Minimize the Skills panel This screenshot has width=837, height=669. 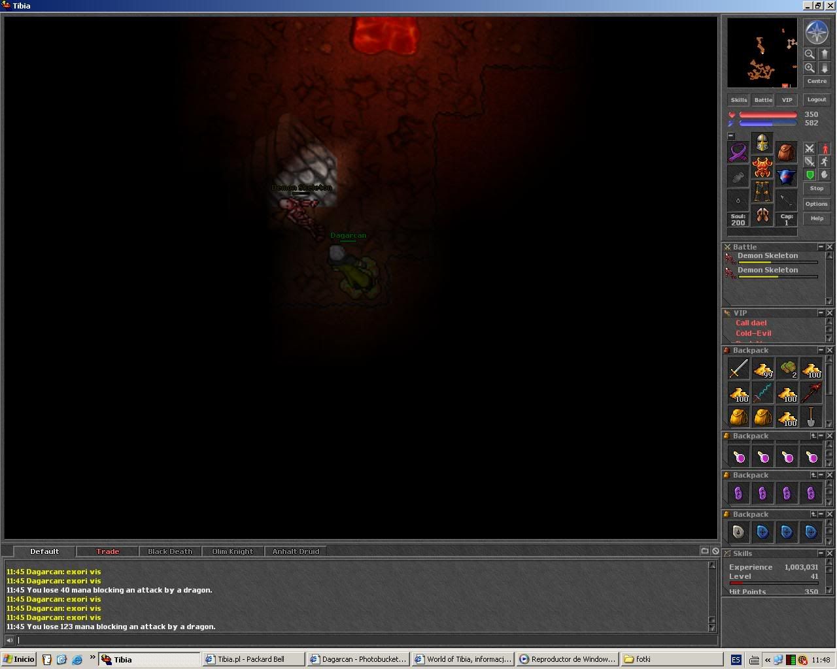pyautogui.click(x=821, y=553)
